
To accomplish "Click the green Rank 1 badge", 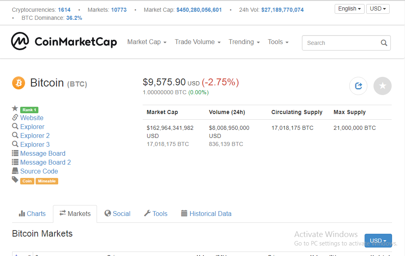I will pyautogui.click(x=29, y=110).
